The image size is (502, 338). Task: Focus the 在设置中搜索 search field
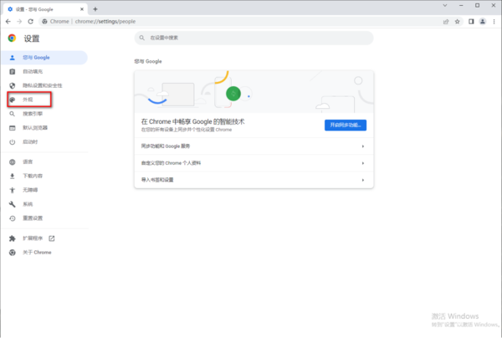coord(254,38)
